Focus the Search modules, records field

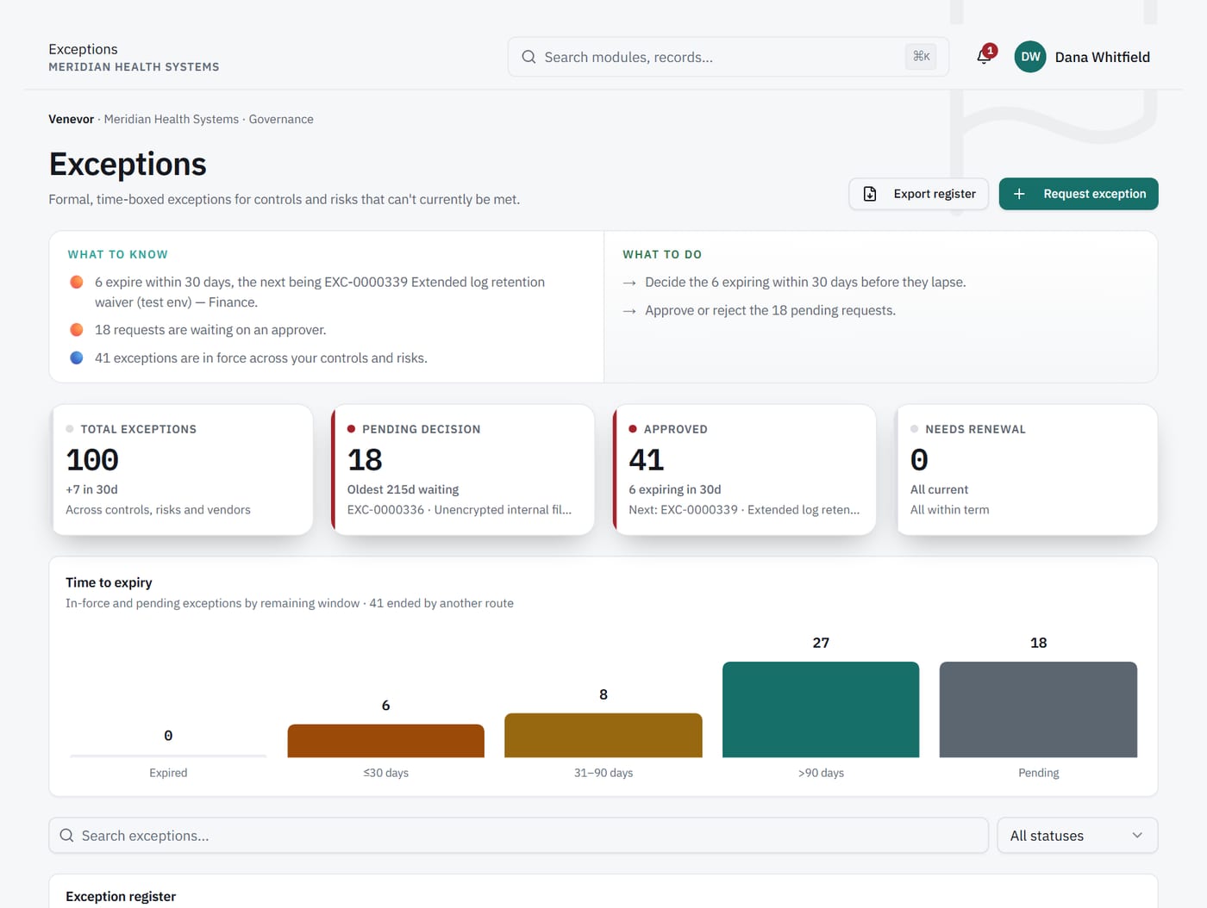point(729,57)
